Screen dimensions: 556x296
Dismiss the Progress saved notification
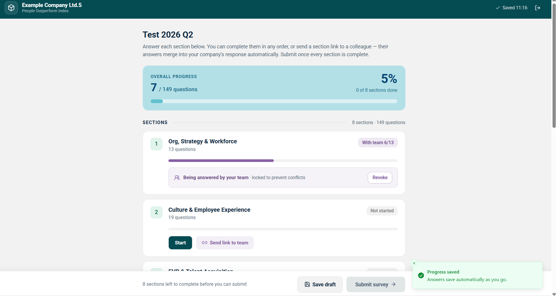click(414, 263)
